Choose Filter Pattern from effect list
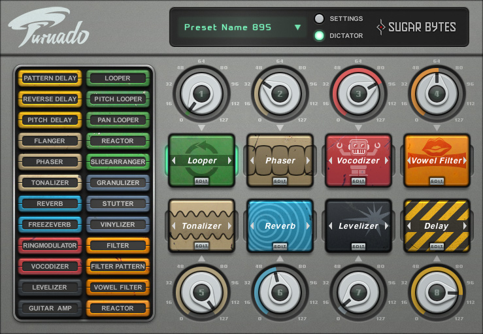Image resolution: width=483 pixels, height=334 pixels. click(x=118, y=266)
